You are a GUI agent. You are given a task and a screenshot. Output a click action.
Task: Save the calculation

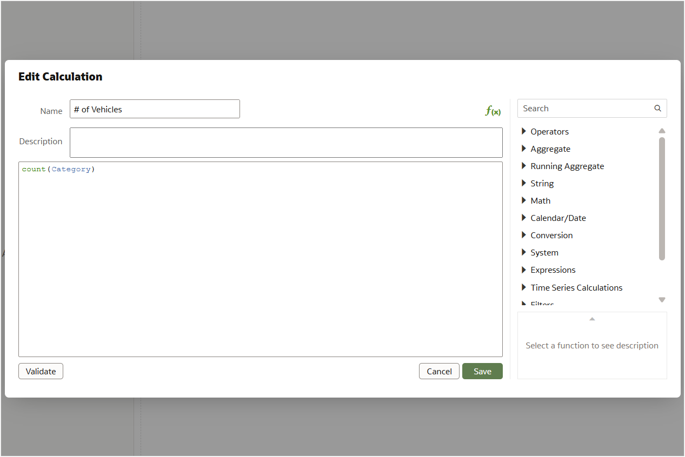click(x=482, y=371)
